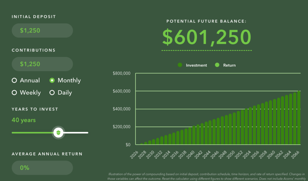Click the $601,250 potential future balance
The width and height of the screenshot is (308, 181).
207,37
